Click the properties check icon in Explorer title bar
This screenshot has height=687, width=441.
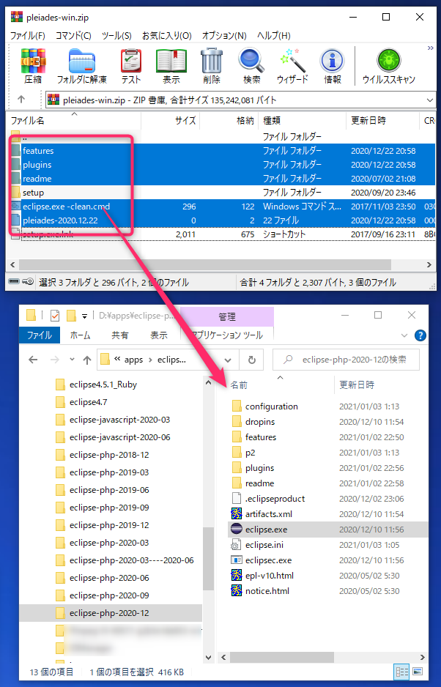pos(54,315)
